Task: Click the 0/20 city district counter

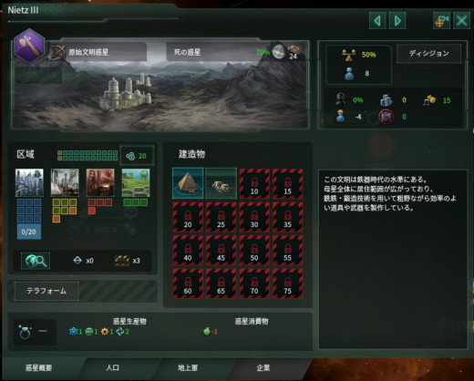Action: [x=29, y=232]
